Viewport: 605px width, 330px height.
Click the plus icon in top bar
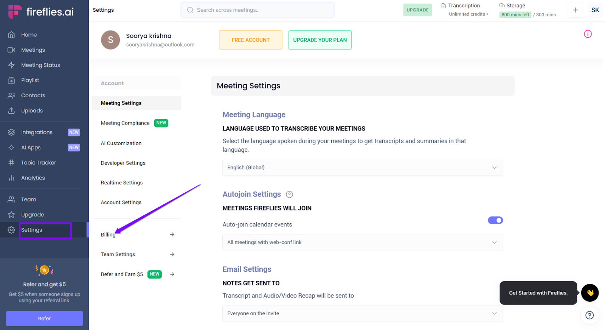(x=575, y=10)
